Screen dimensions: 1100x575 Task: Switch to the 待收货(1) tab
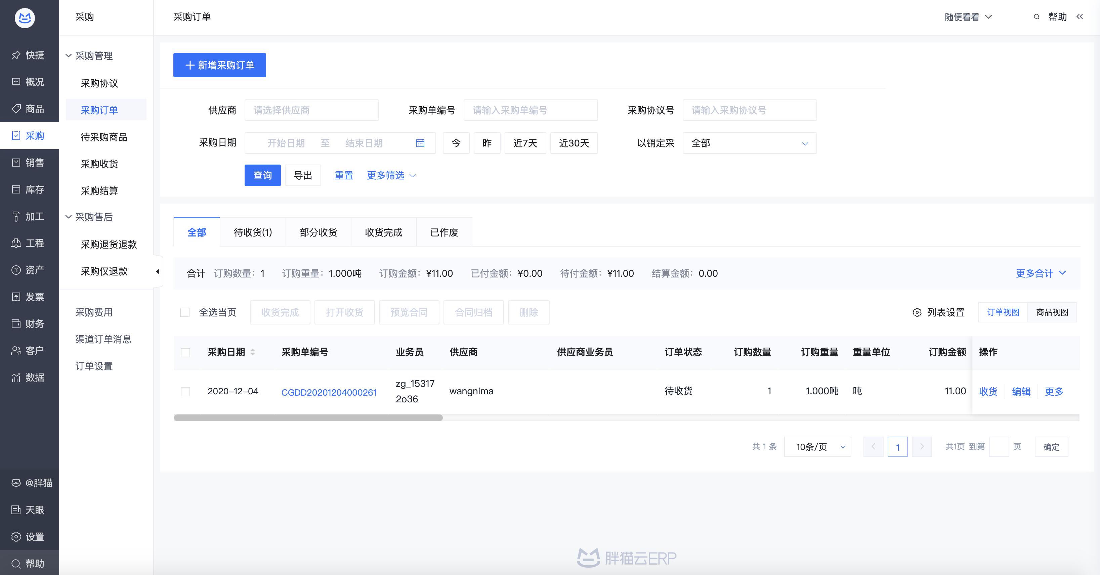(252, 232)
